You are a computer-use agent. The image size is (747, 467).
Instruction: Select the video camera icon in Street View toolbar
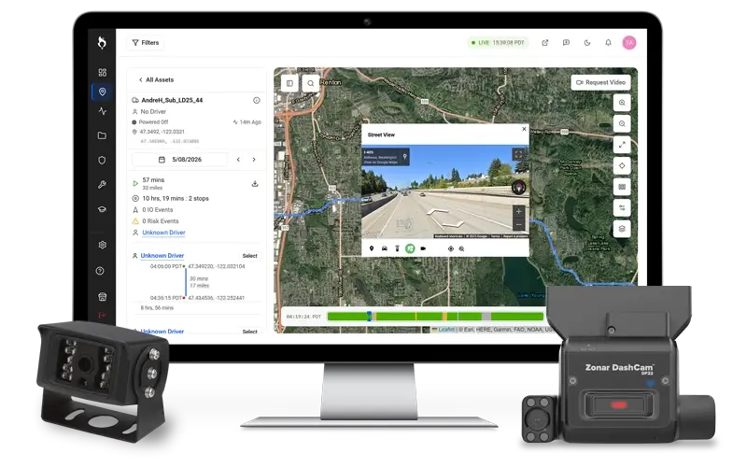click(x=423, y=248)
